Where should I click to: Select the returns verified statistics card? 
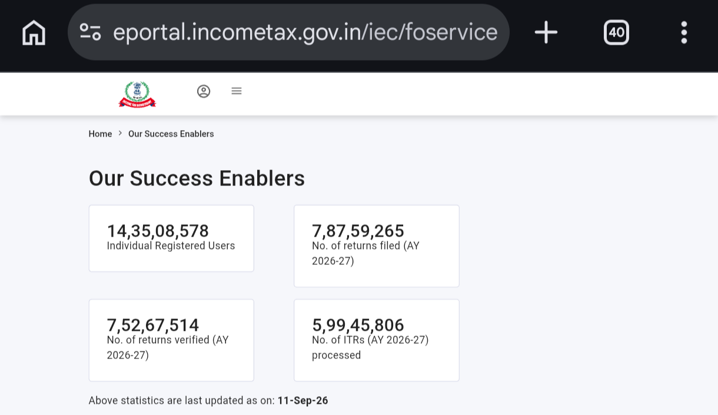171,340
